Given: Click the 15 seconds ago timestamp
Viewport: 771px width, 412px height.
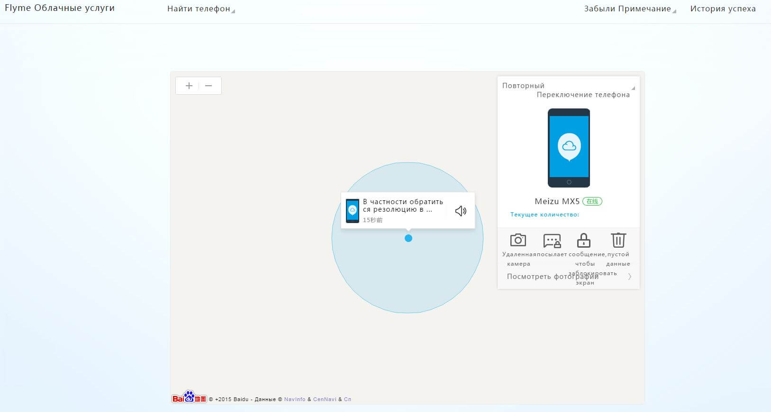Looking at the screenshot, I should tap(372, 220).
